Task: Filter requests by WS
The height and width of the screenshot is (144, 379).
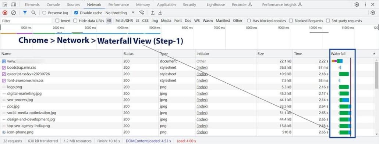Action: (197, 21)
